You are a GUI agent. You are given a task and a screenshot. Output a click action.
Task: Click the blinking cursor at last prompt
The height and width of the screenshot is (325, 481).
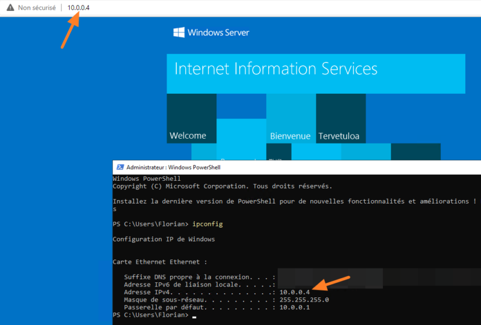coord(194,315)
